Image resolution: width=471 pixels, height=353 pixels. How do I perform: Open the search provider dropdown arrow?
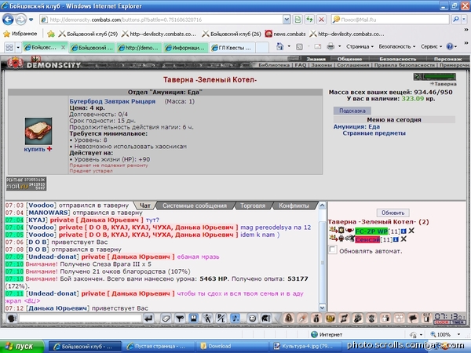click(464, 20)
